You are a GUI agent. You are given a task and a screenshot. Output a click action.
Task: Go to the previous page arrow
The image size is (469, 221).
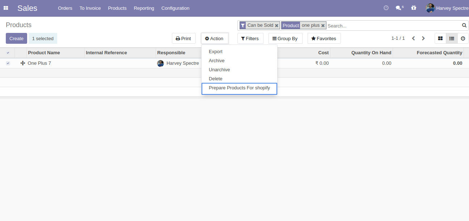(413, 38)
